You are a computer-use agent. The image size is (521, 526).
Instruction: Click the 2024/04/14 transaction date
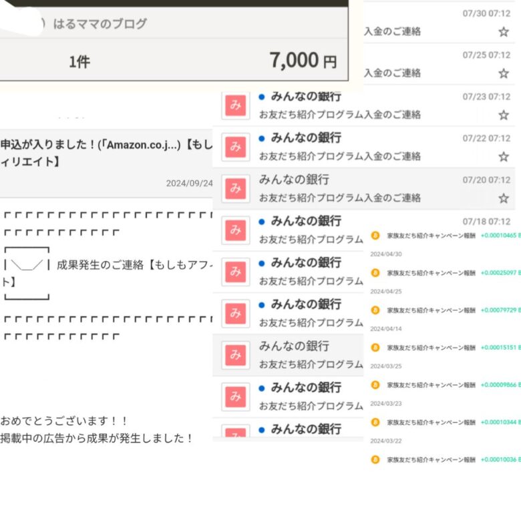point(386,328)
